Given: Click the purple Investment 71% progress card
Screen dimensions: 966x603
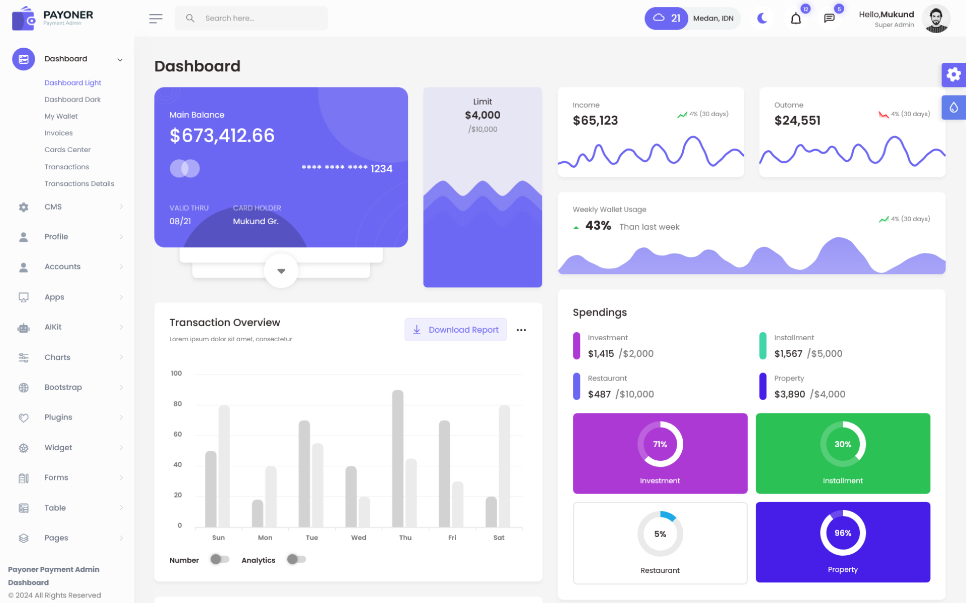Looking at the screenshot, I should coord(660,453).
